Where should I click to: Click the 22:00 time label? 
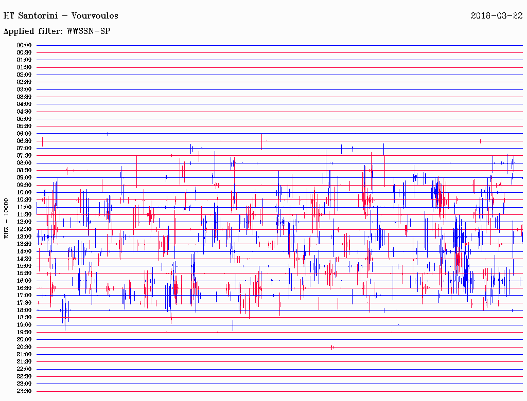coord(24,369)
